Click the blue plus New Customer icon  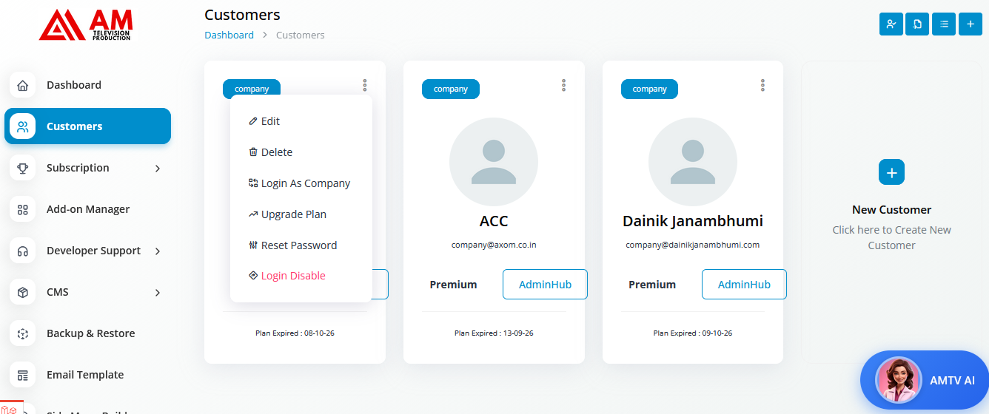point(891,172)
